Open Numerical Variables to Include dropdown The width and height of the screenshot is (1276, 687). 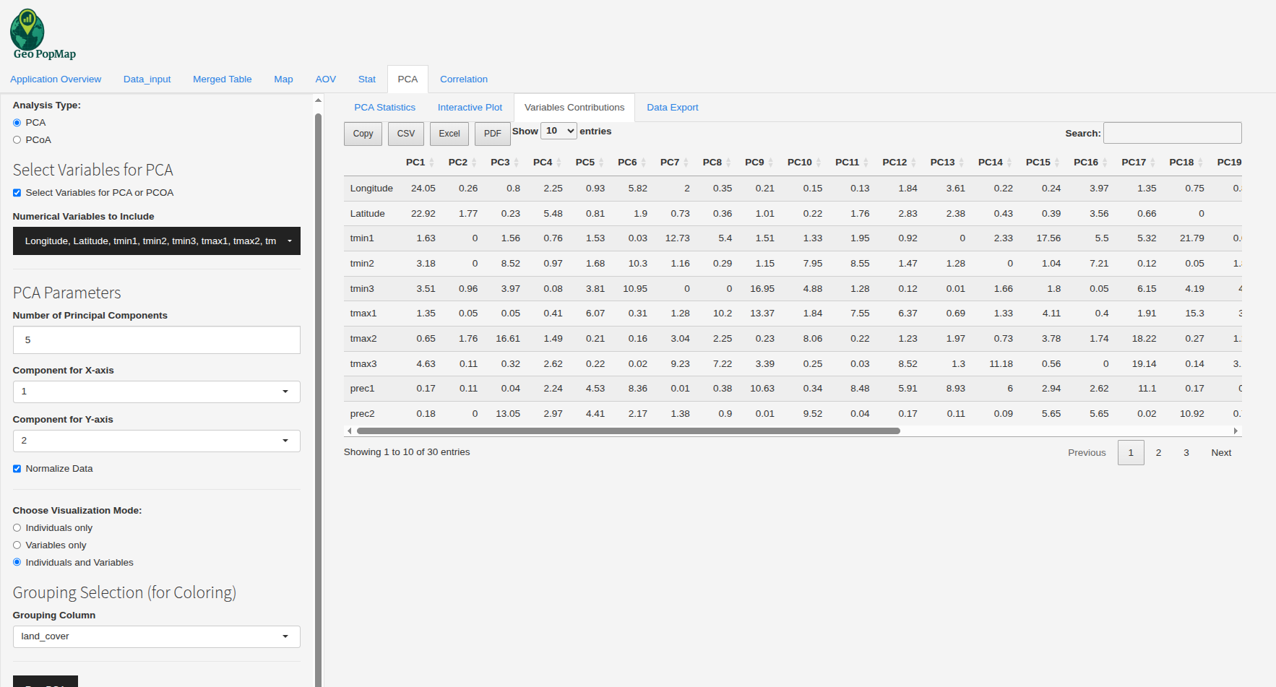pyautogui.click(x=157, y=241)
